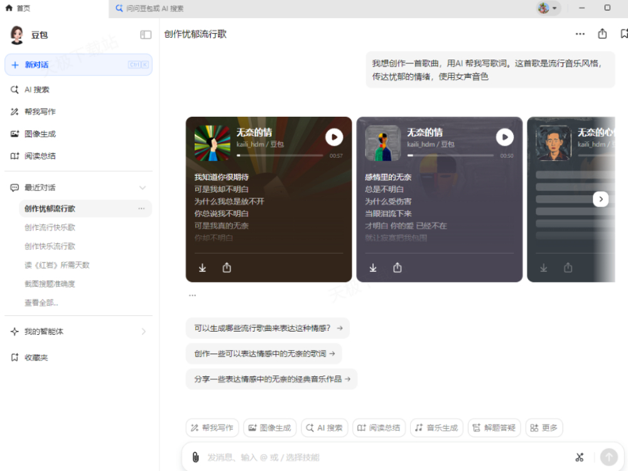Image resolution: width=628 pixels, height=471 pixels.
Task: Collapse the 最近对话 section
Action: [141, 187]
